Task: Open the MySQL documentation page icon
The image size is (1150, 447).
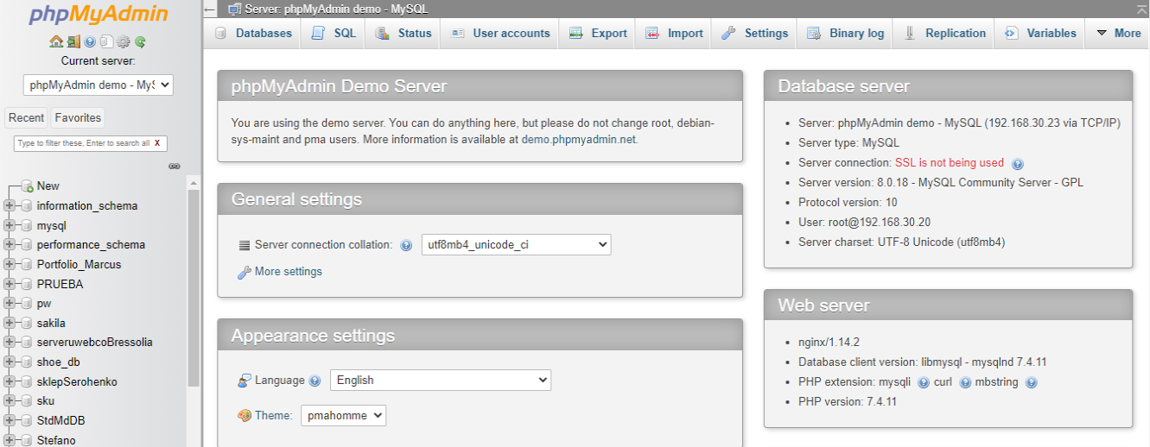Action: click(106, 41)
